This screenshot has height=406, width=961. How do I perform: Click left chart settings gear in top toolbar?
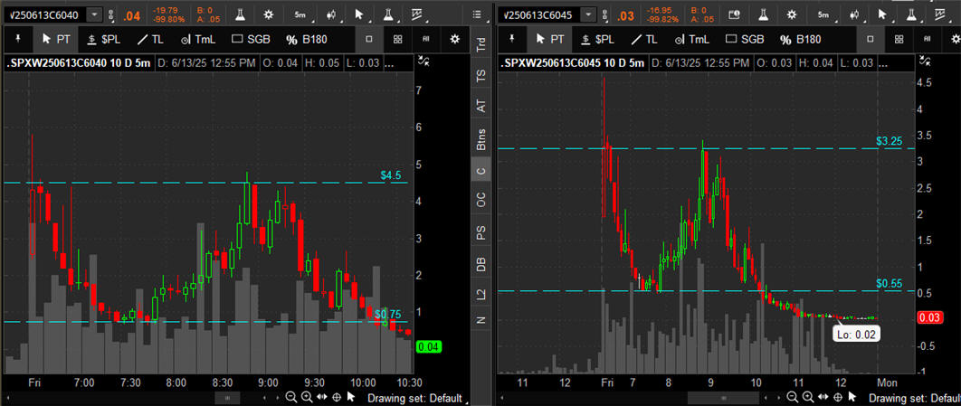268,15
